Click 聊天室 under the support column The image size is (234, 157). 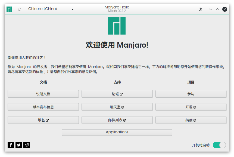coord(117,107)
